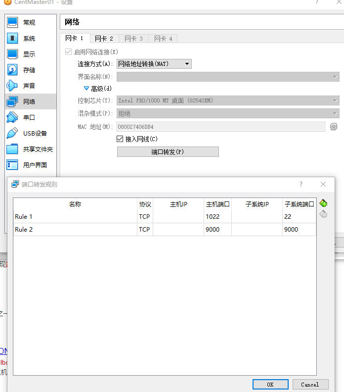Collapse the 高级 advanced section arrow
This screenshot has width=344, height=392.
[86, 89]
